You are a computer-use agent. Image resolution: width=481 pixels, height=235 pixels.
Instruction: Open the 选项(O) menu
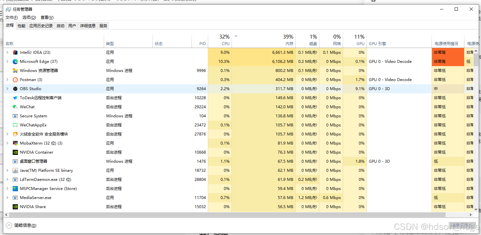(x=29, y=18)
